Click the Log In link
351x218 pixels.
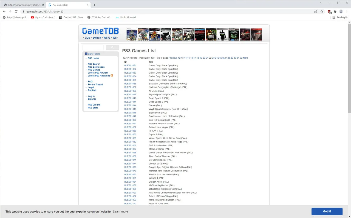[x=91, y=96]
